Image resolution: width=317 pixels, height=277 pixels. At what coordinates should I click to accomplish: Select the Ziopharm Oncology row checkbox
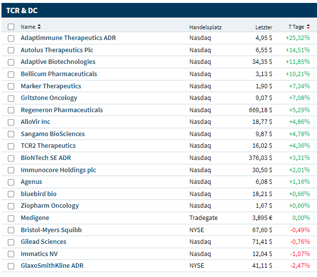click(x=11, y=206)
